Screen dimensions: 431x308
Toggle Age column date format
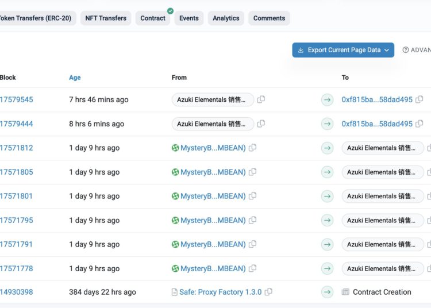point(75,78)
